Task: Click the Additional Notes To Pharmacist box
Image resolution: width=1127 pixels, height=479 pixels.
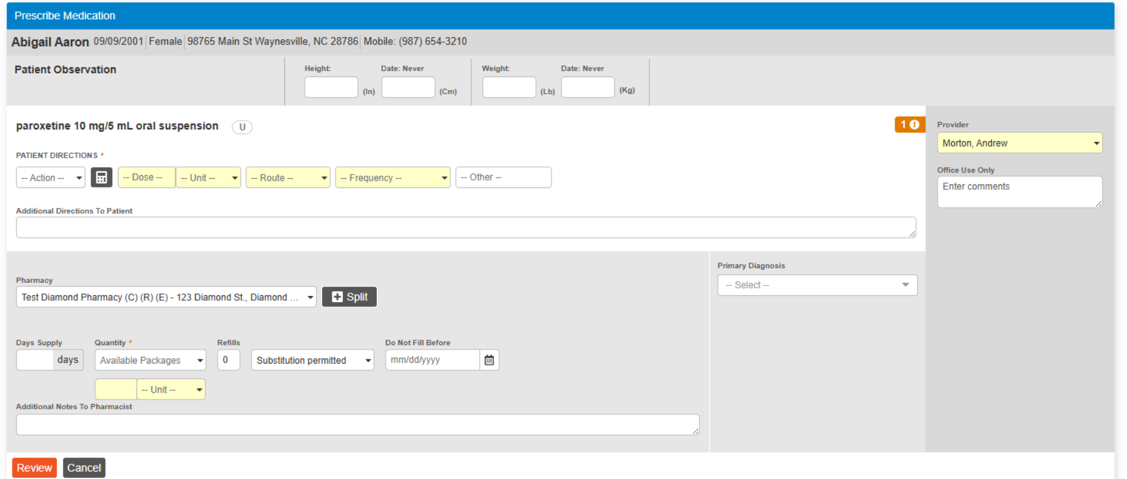Action: coord(358,425)
